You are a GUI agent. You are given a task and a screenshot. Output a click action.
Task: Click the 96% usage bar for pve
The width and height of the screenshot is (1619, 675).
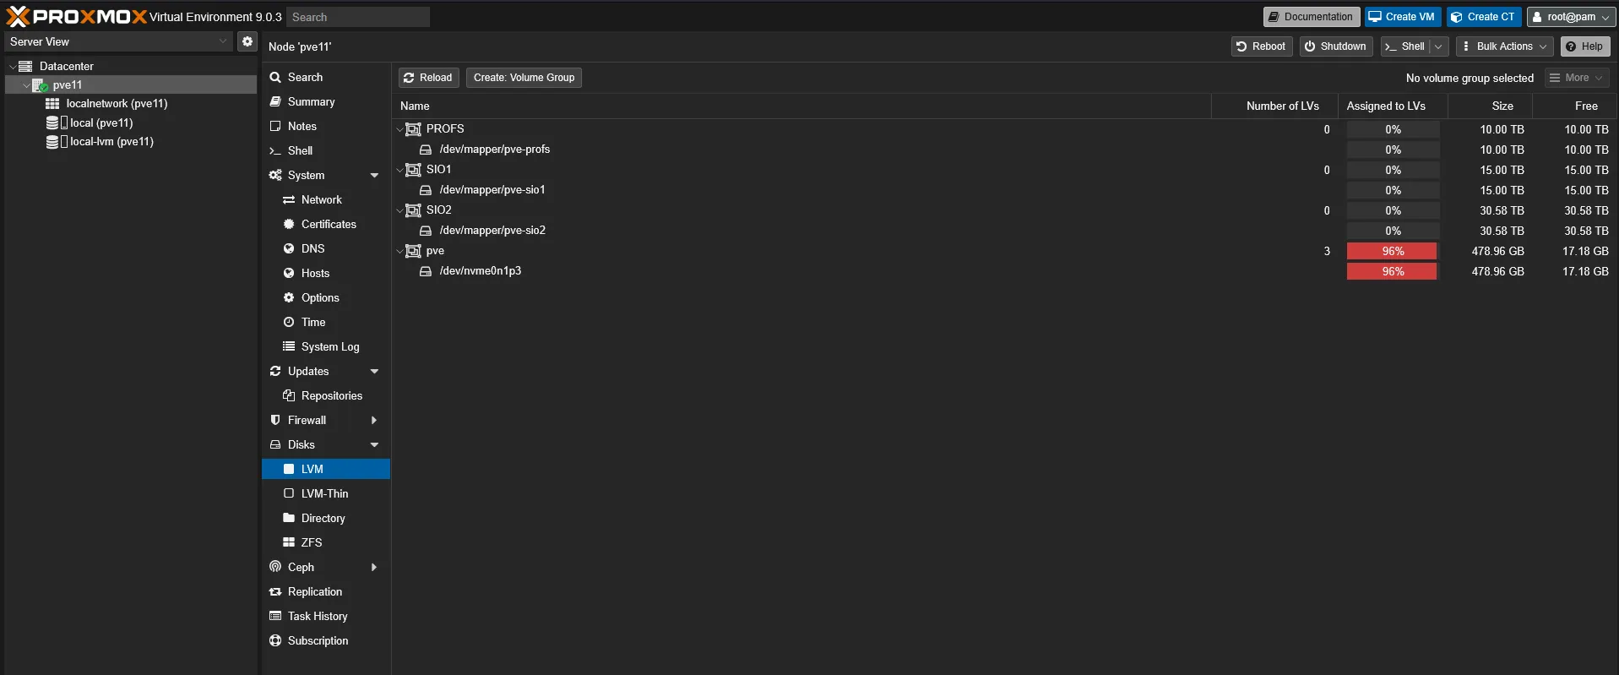tap(1391, 251)
